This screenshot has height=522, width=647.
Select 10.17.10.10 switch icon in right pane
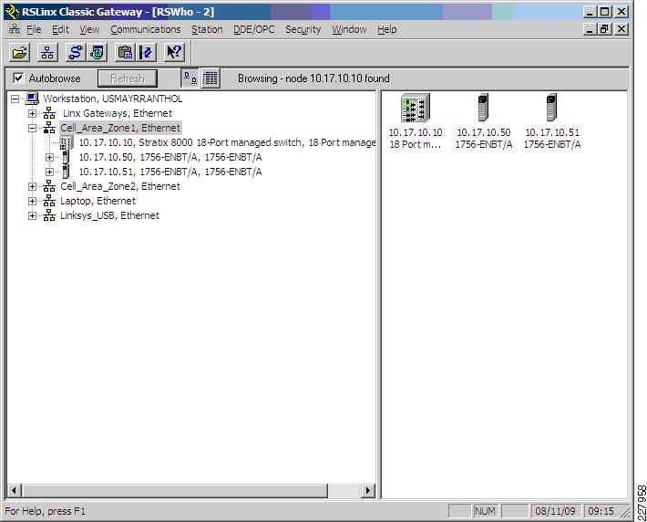point(416,108)
